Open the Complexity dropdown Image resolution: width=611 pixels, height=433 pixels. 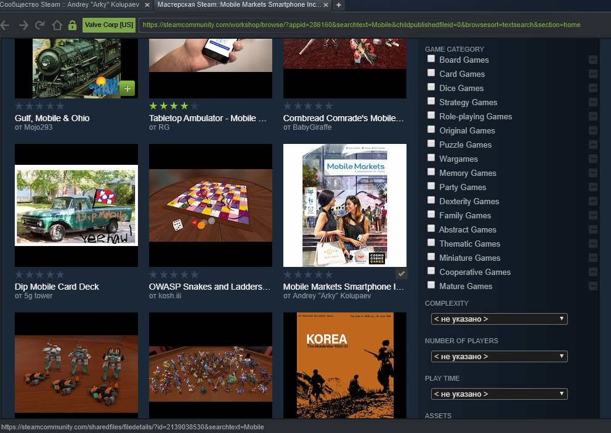coord(499,319)
